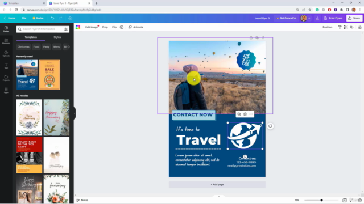
Task: Open the Elements panel
Action: click(6, 41)
